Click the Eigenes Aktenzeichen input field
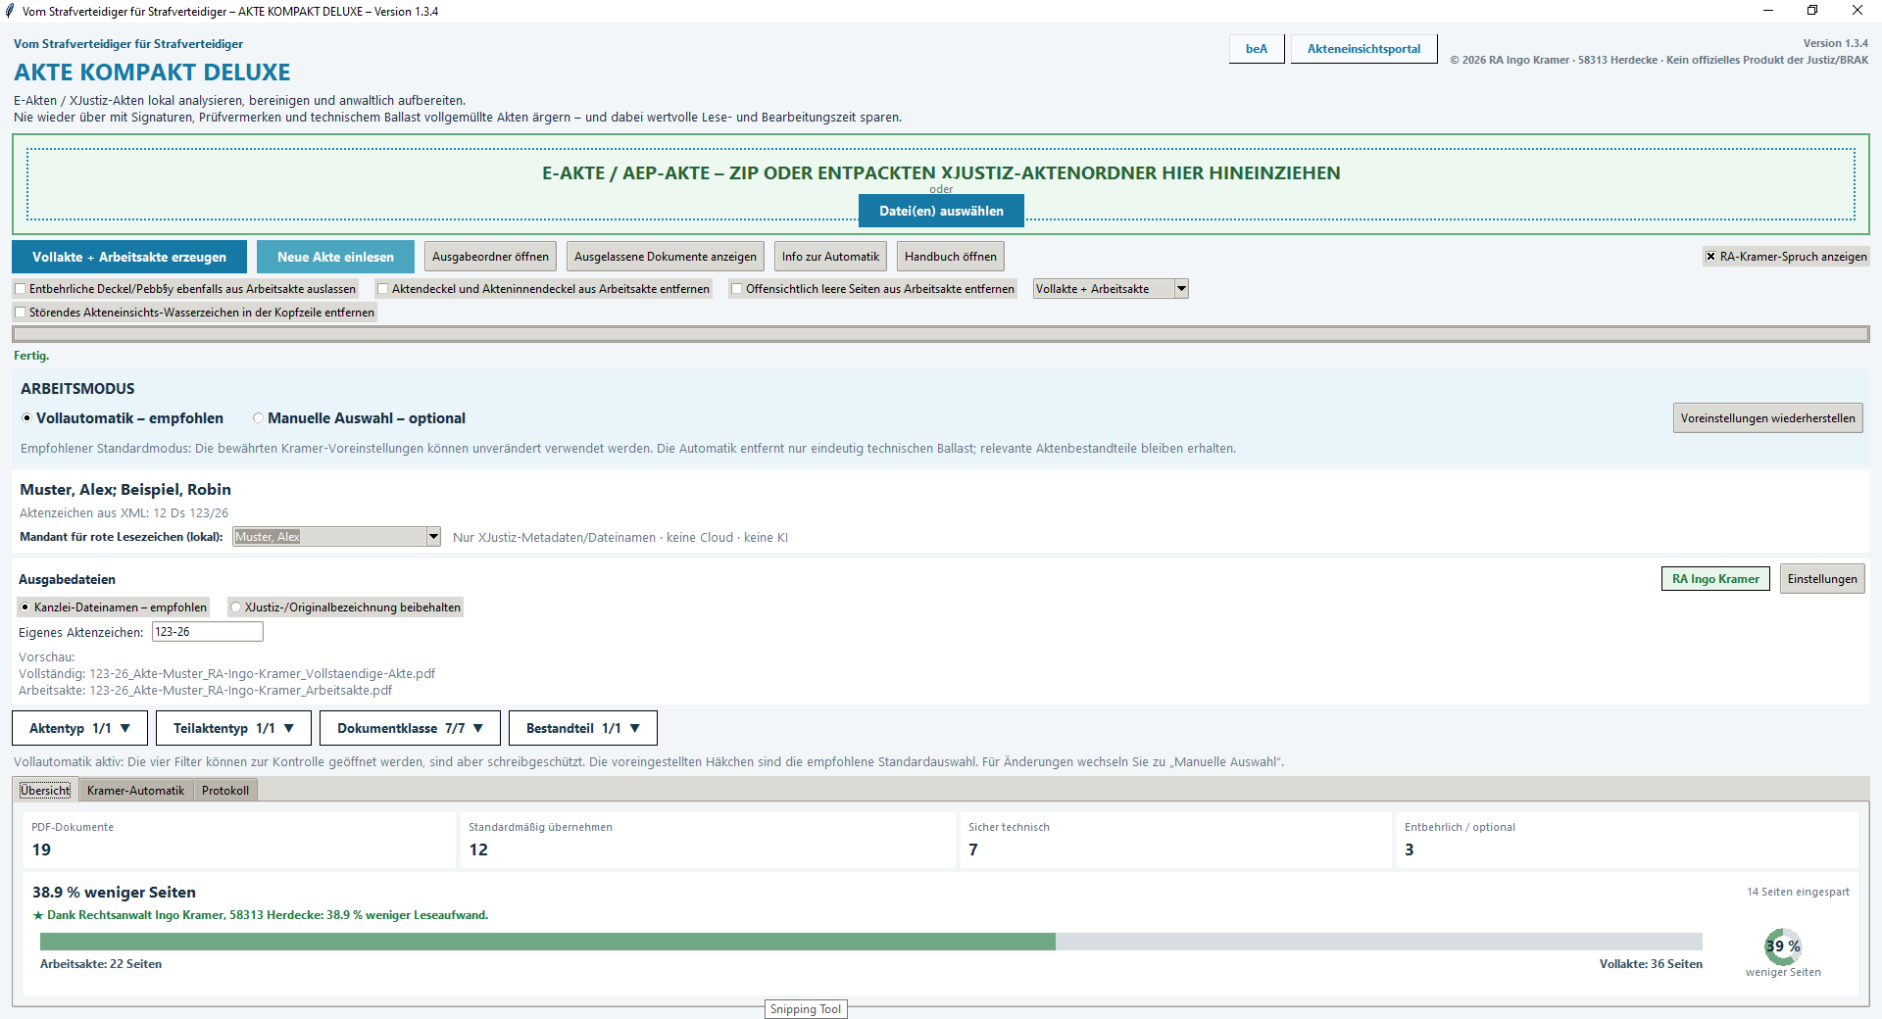 [208, 632]
